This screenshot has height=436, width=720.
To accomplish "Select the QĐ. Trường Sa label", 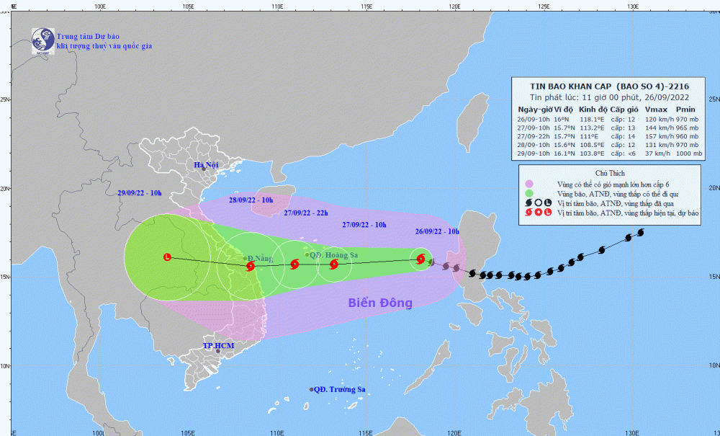I will [341, 390].
